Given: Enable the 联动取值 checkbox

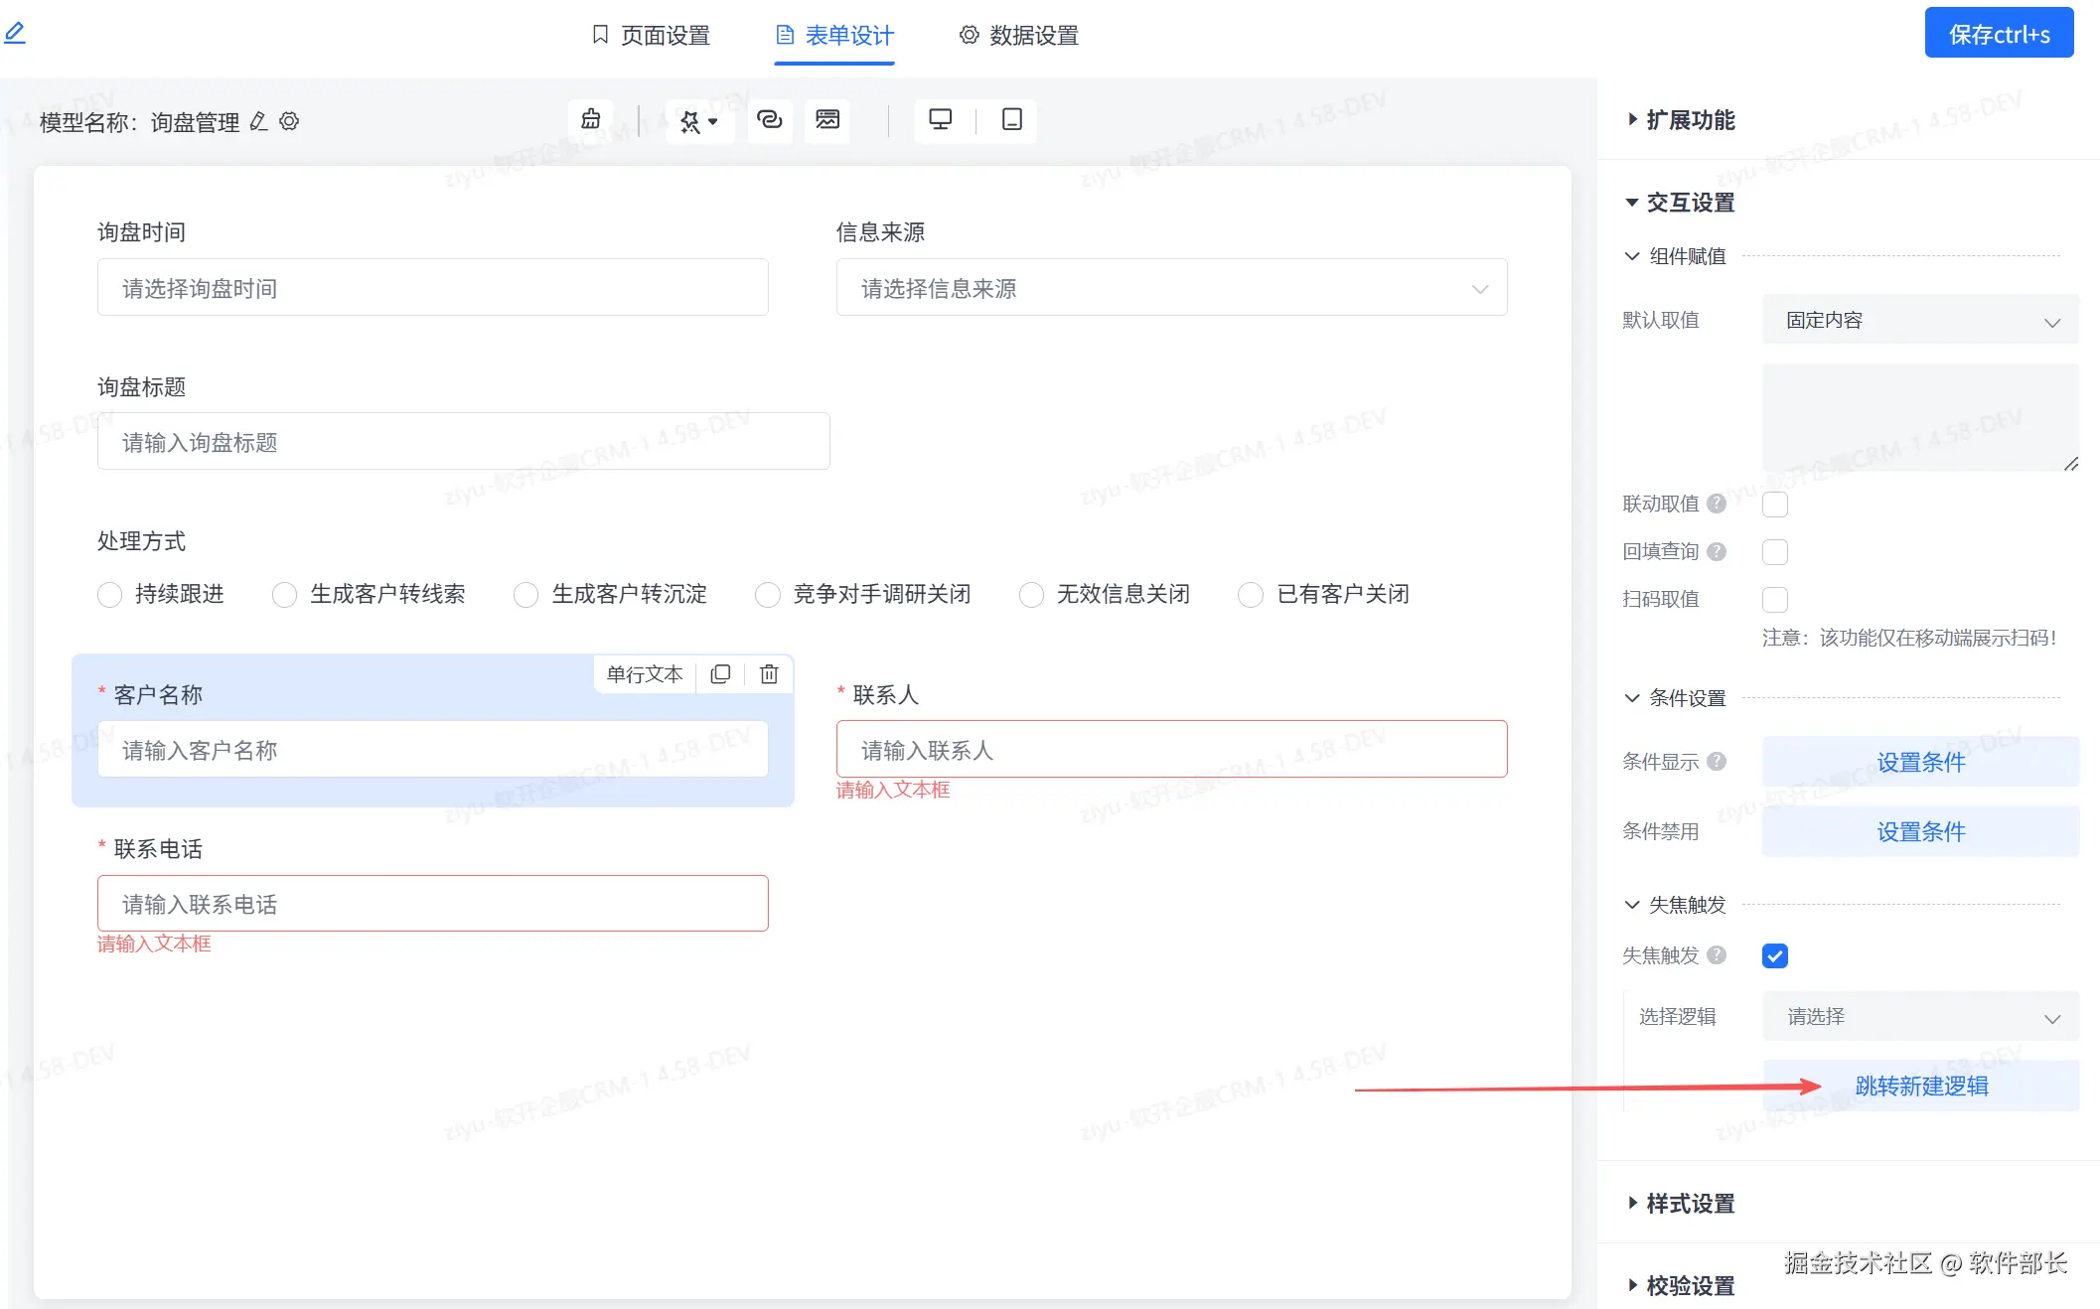Looking at the screenshot, I should (x=1774, y=505).
